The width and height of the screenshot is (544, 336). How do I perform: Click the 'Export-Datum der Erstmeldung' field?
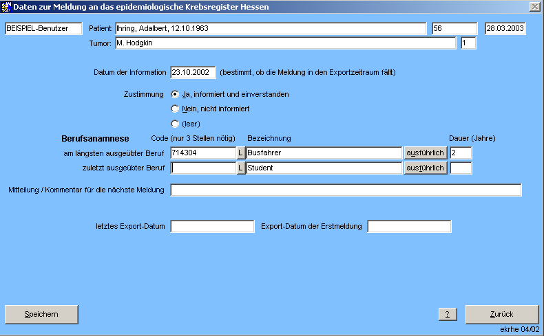[x=409, y=226]
